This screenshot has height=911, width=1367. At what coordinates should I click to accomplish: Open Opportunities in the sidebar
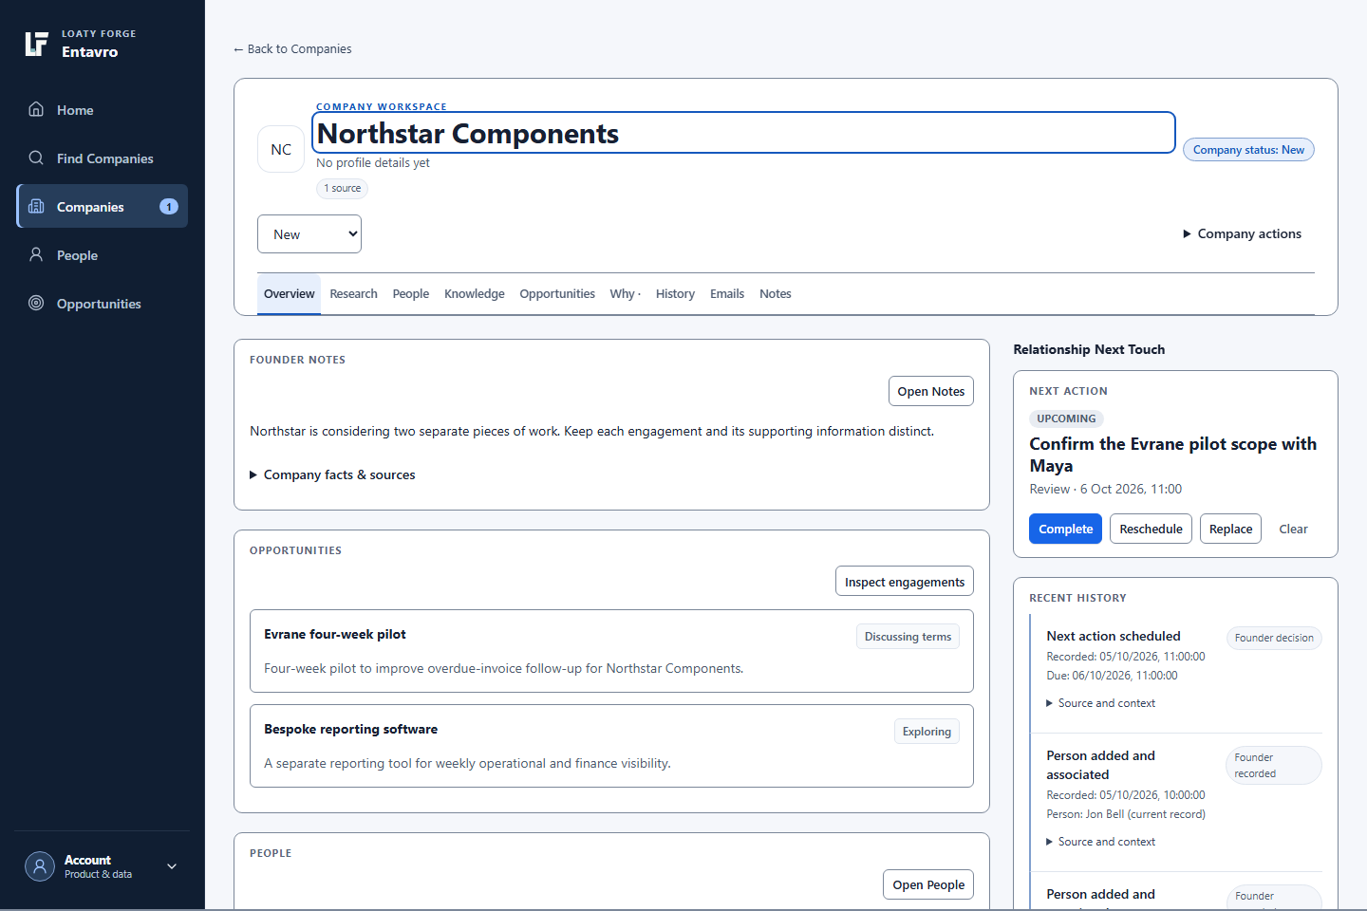tap(103, 304)
